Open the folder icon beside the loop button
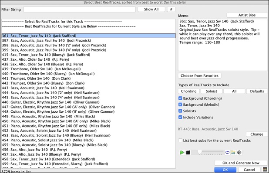The width and height of the screenshot is (269, 173). click(233, 152)
